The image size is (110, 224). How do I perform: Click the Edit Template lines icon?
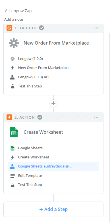(x=13, y=175)
